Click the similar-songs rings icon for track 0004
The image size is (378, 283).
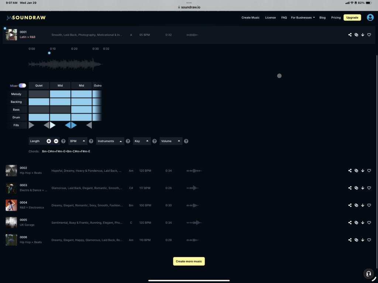[356, 205]
